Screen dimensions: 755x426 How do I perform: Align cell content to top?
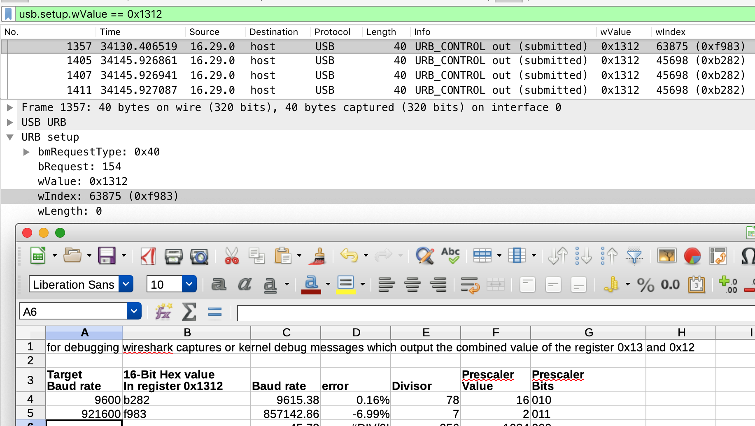(527, 285)
